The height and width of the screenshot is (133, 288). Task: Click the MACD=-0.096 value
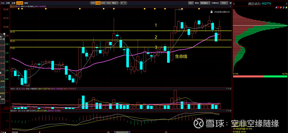coord(53,111)
